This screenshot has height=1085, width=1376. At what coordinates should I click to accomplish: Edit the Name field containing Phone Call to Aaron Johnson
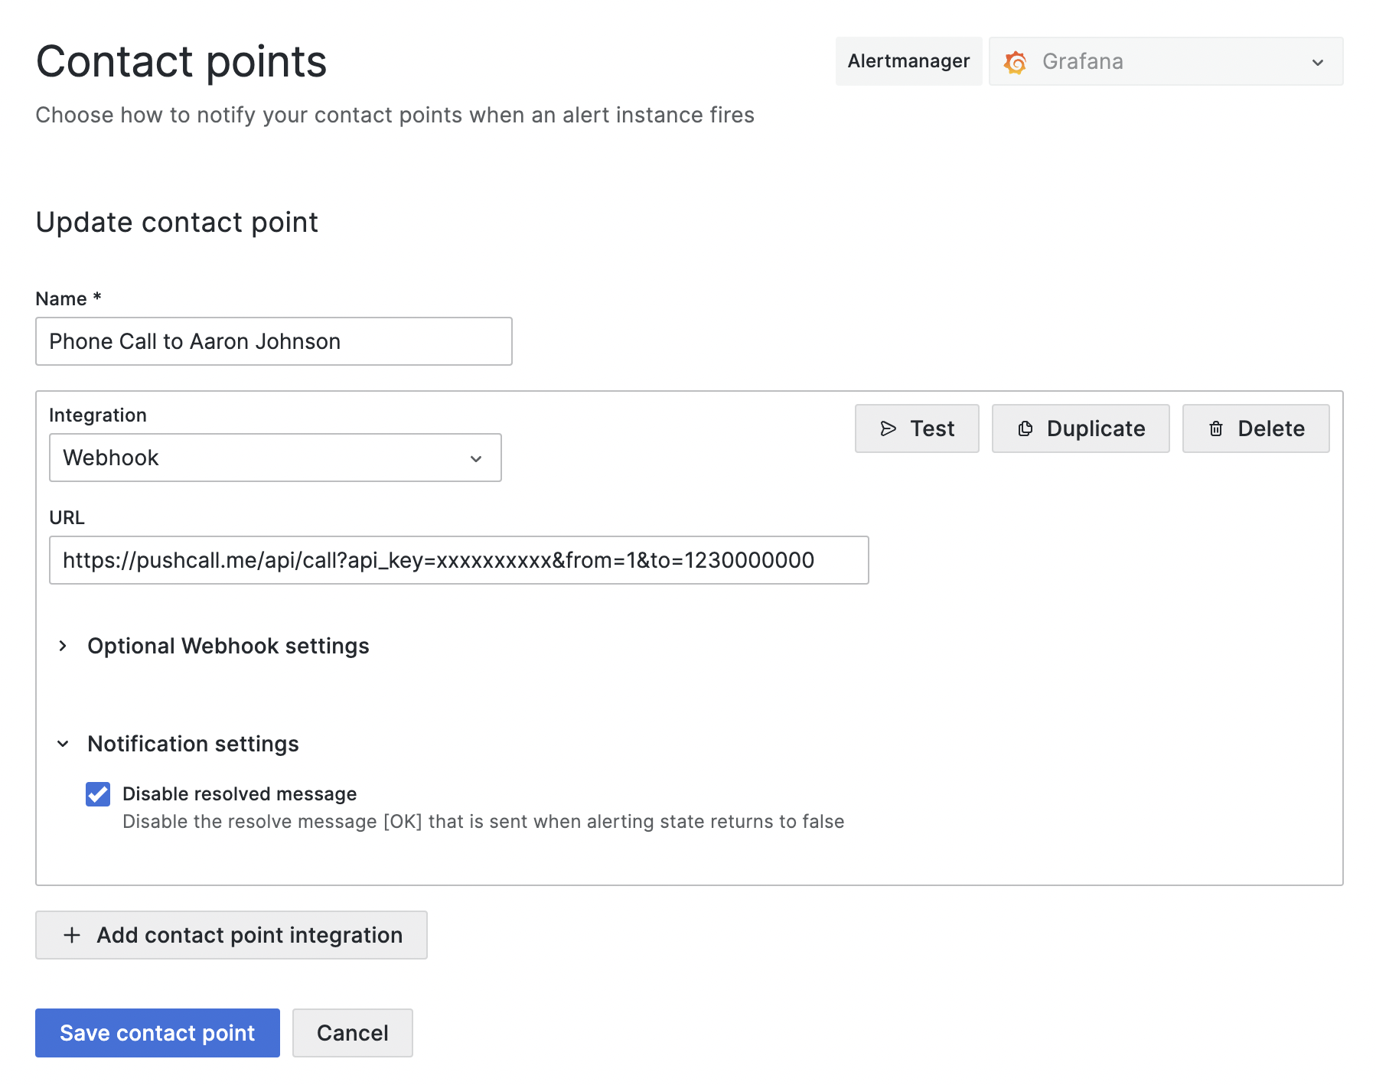(273, 341)
